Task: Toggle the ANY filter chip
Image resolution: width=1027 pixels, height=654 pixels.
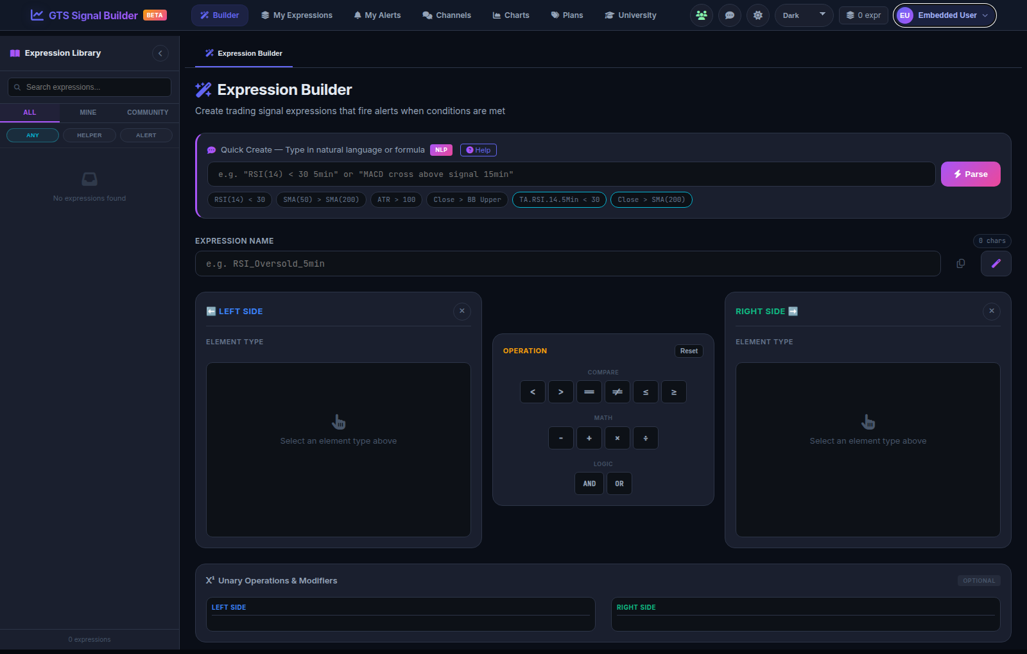Action: 33,135
